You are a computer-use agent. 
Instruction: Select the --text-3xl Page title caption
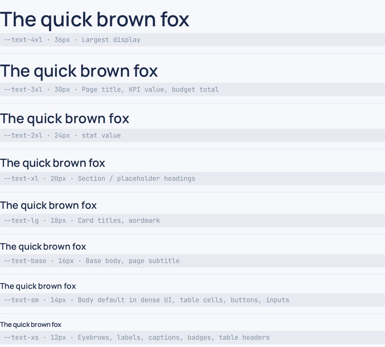(x=192, y=90)
